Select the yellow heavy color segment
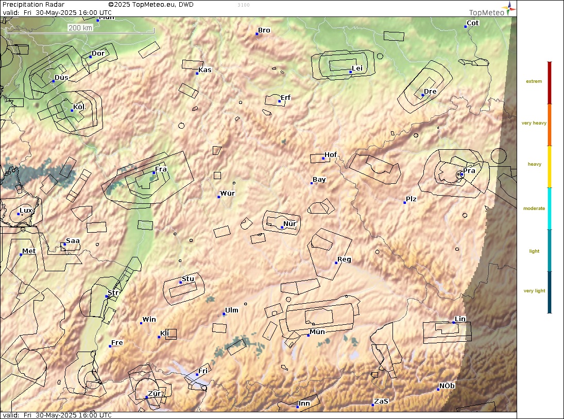The height and width of the screenshot is (419, 564). 549,167
